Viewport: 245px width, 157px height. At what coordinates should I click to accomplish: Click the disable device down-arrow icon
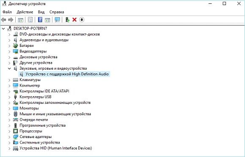pyautogui.click(x=82, y=20)
